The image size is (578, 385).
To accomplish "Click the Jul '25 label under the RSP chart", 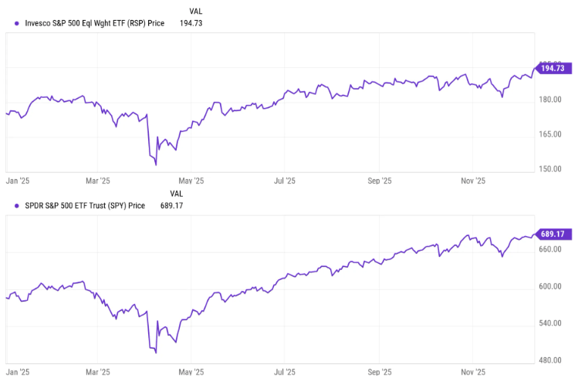I will 286,181.
